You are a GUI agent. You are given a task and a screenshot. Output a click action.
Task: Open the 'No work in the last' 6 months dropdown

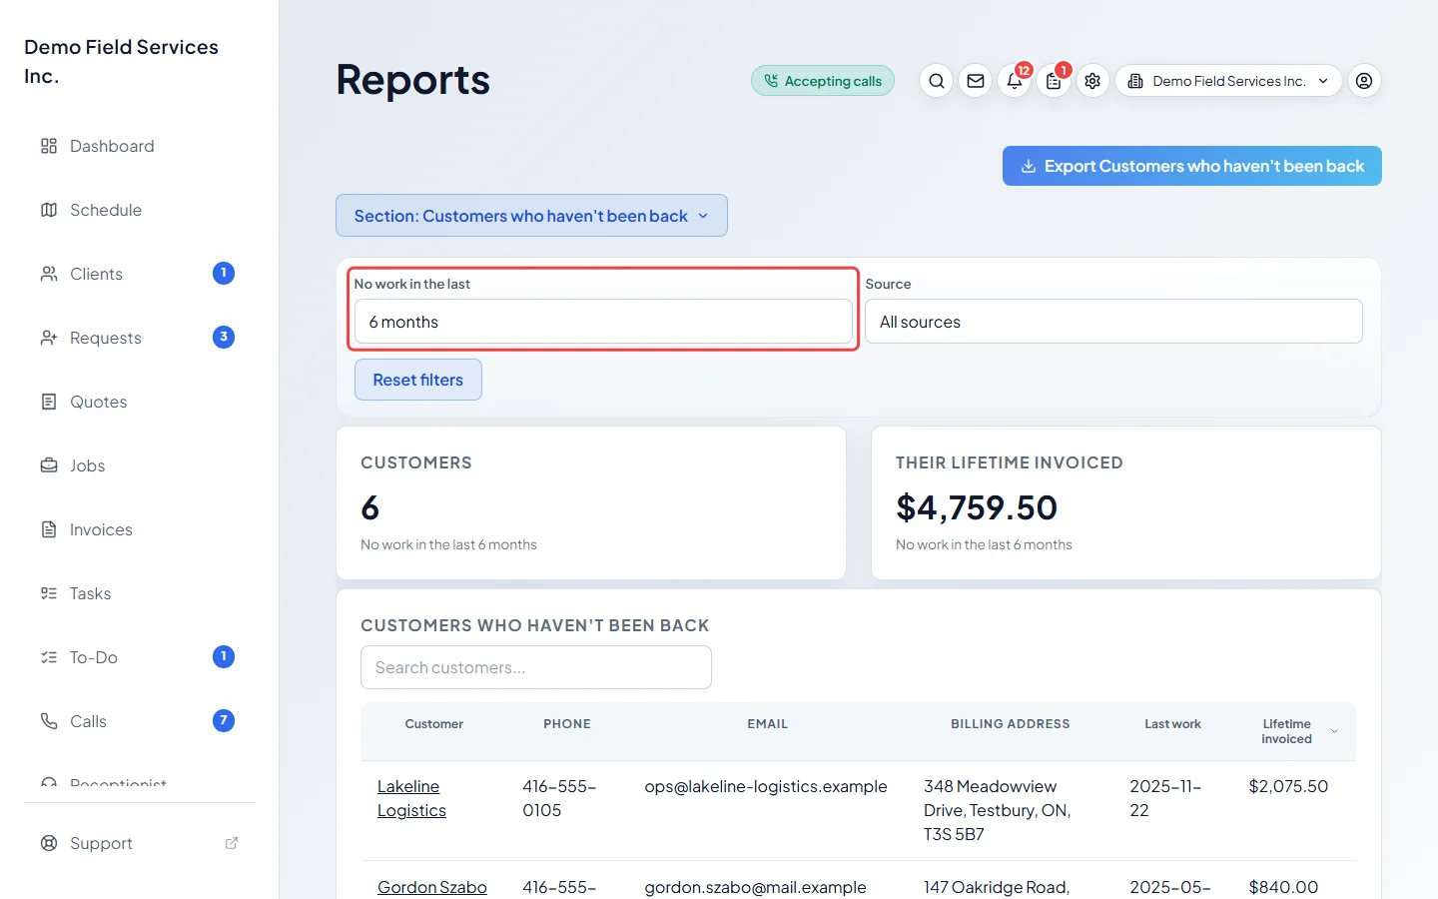point(603,322)
